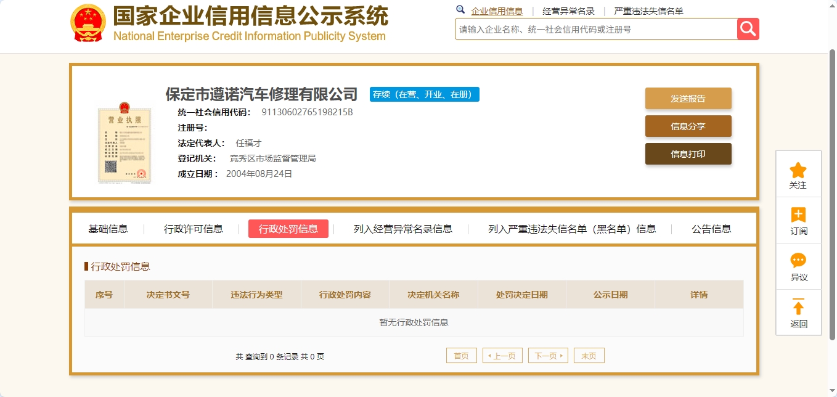This screenshot has height=397, width=837.
Task: Click the founding date 2004年08月24日
Action: pyautogui.click(x=259, y=174)
